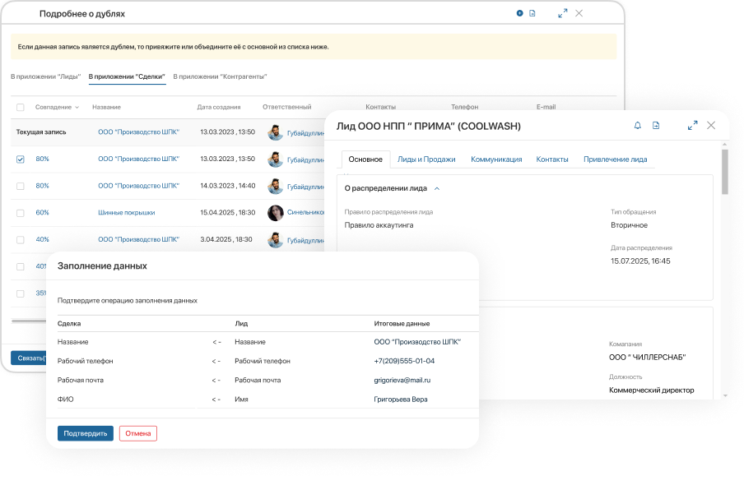Image resolution: width=744 pixels, height=485 pixels.
Task: Click avatar in the Текущая запись row
Action: (x=276, y=132)
